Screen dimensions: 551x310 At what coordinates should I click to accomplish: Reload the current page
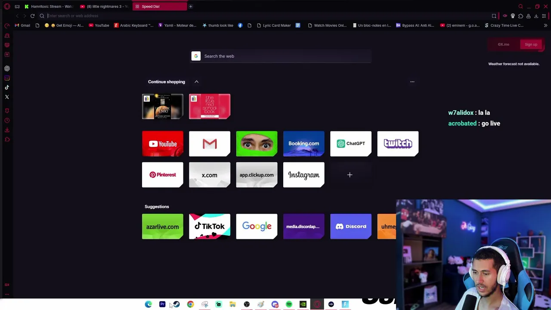pyautogui.click(x=32, y=16)
